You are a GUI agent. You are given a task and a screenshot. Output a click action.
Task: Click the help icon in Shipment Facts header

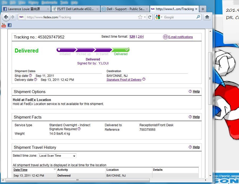(x=190, y=117)
